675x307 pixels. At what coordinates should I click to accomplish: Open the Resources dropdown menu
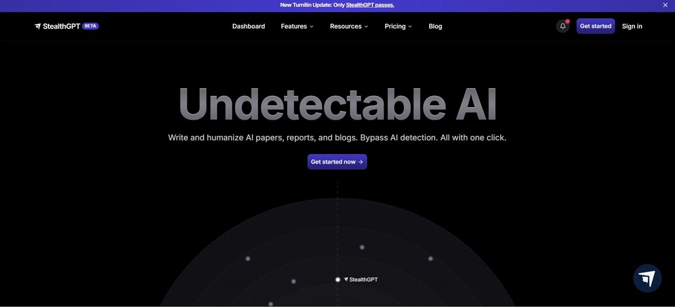coord(349,26)
